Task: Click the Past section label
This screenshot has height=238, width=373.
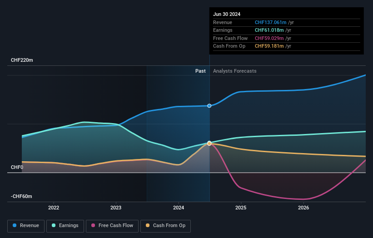Action: 200,71
